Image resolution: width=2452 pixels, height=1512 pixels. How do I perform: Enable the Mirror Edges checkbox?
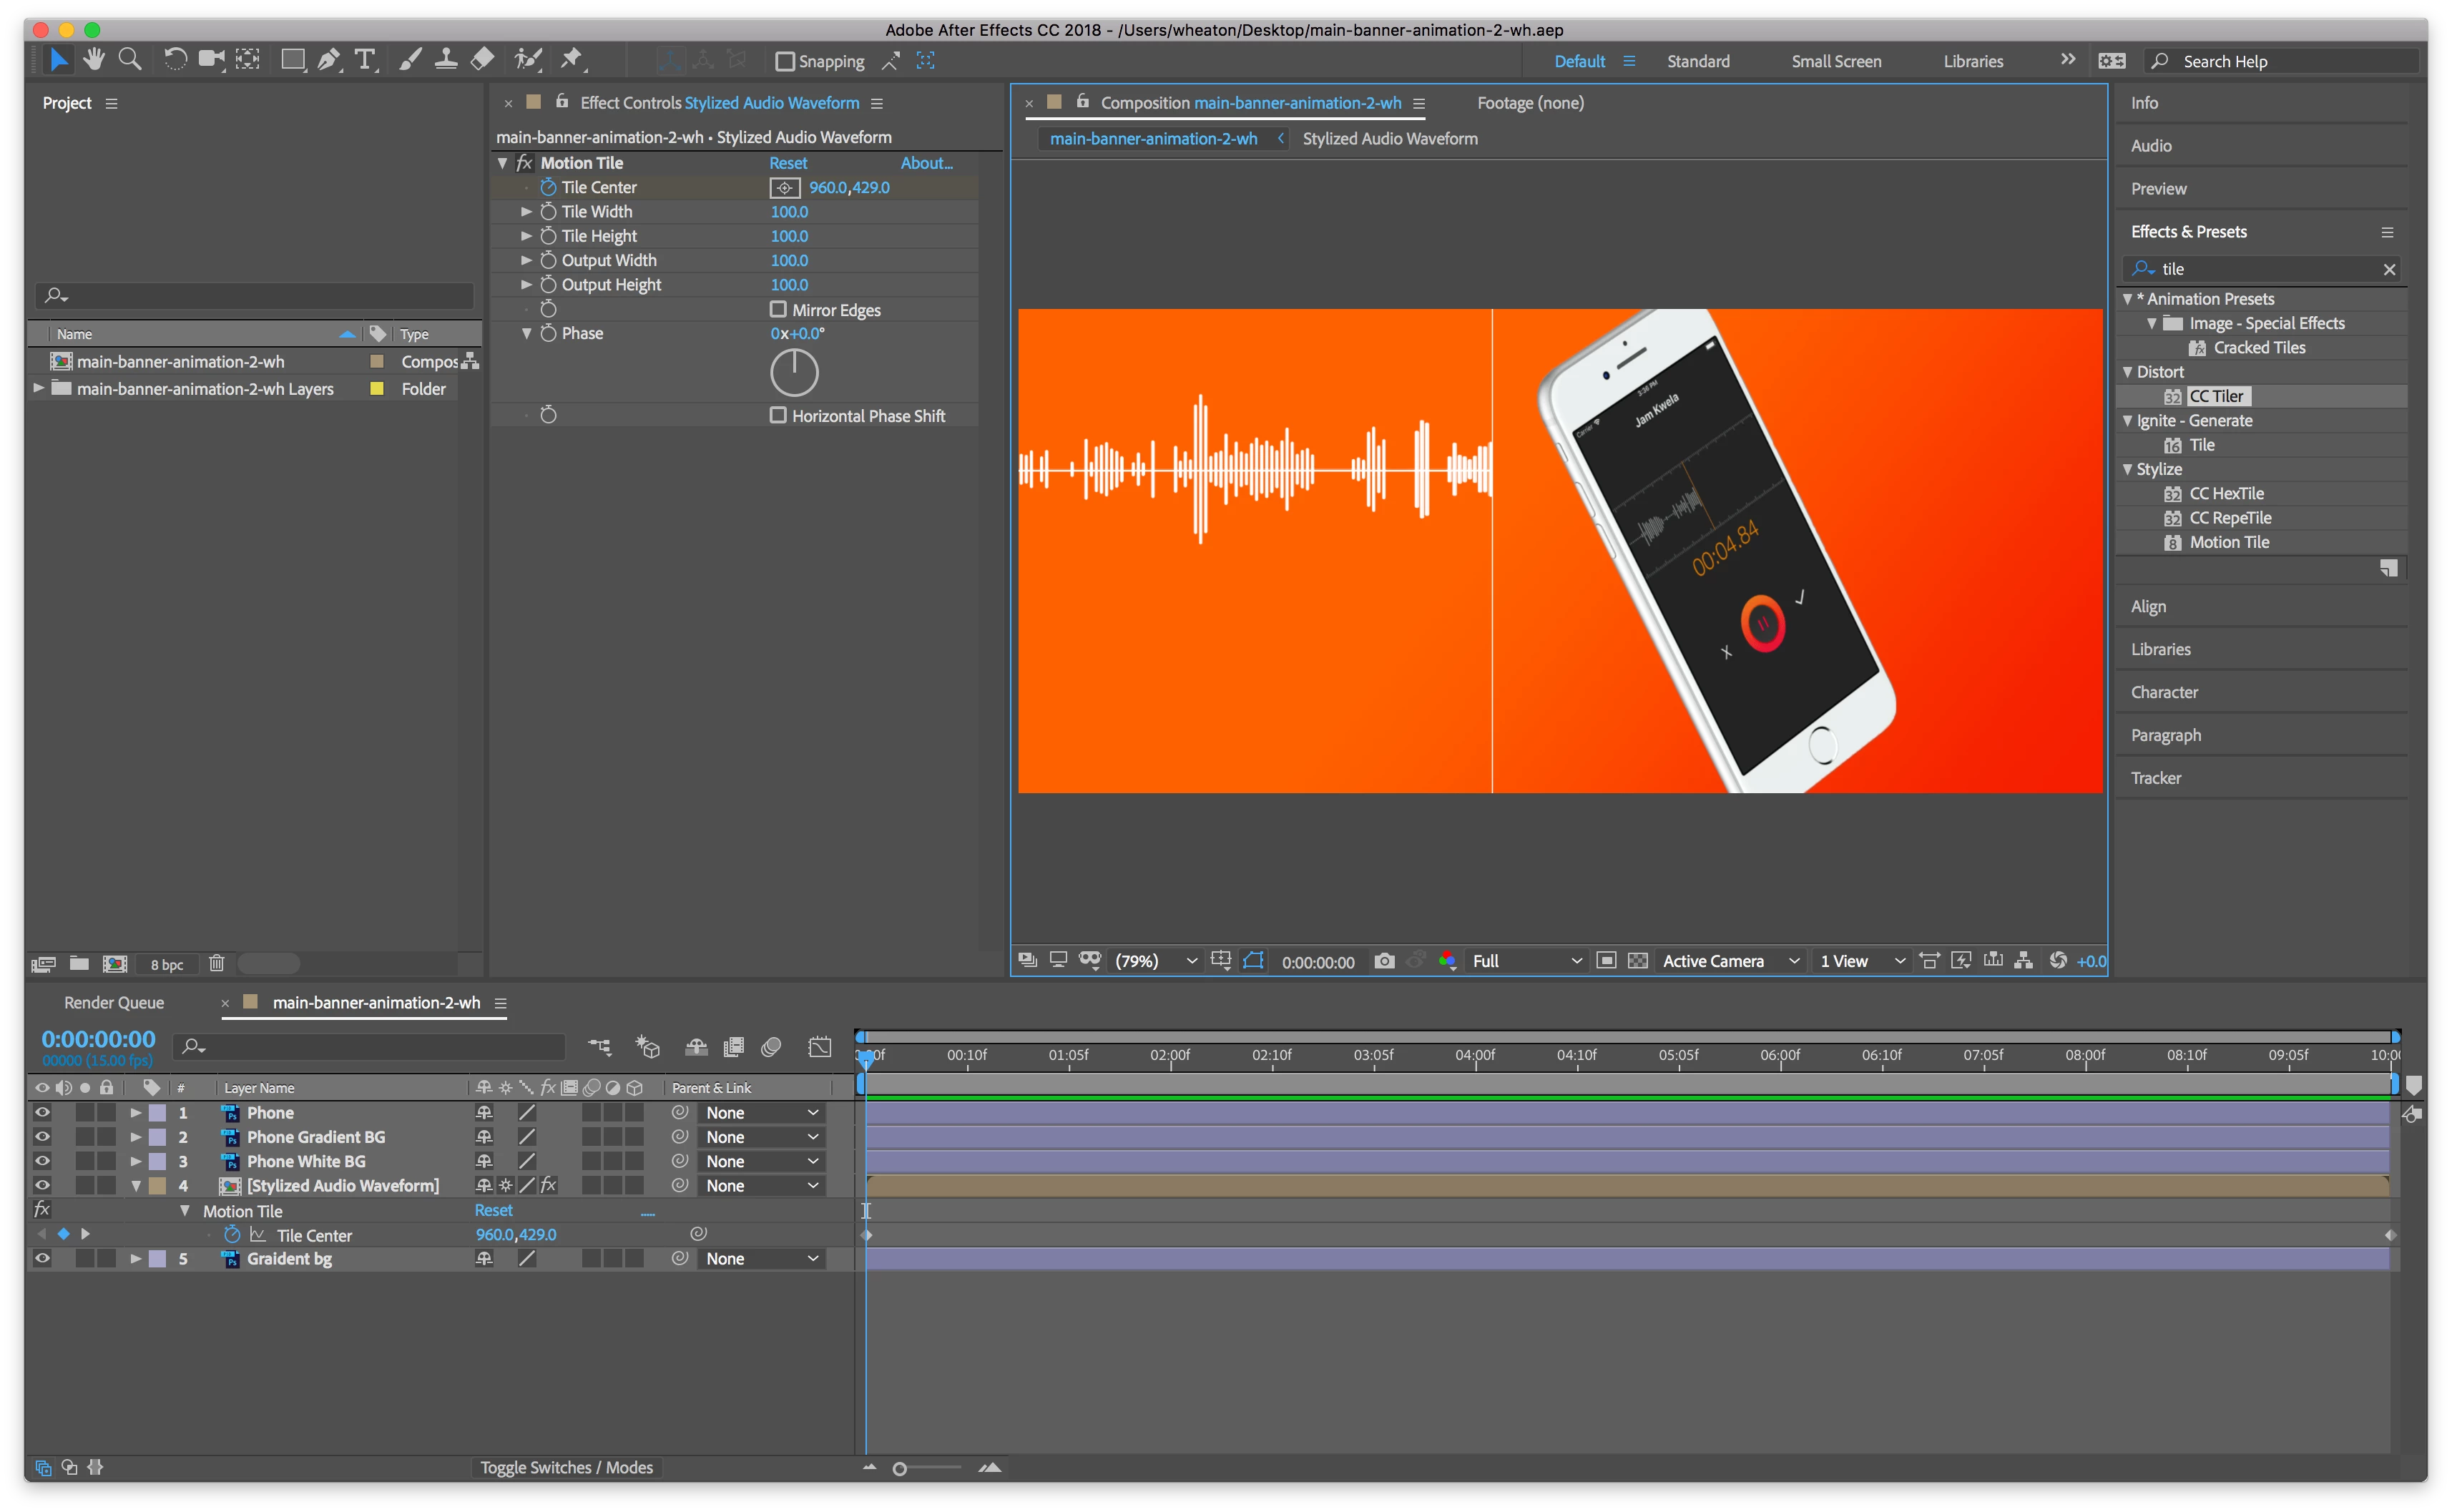point(778,309)
